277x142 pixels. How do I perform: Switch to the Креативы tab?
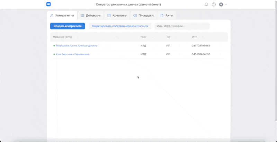(x=117, y=15)
